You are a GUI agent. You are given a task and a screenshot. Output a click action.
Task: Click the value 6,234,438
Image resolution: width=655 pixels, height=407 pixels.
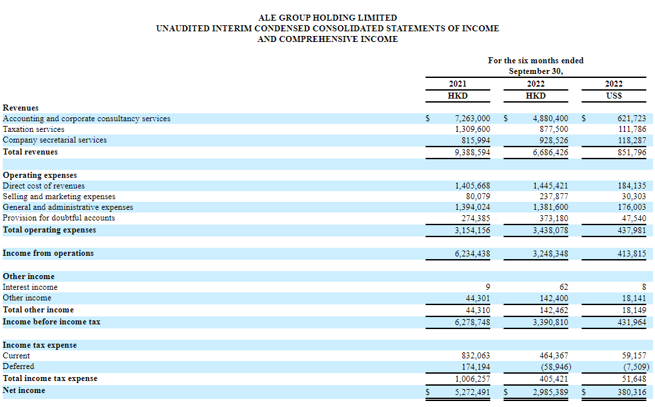472,254
